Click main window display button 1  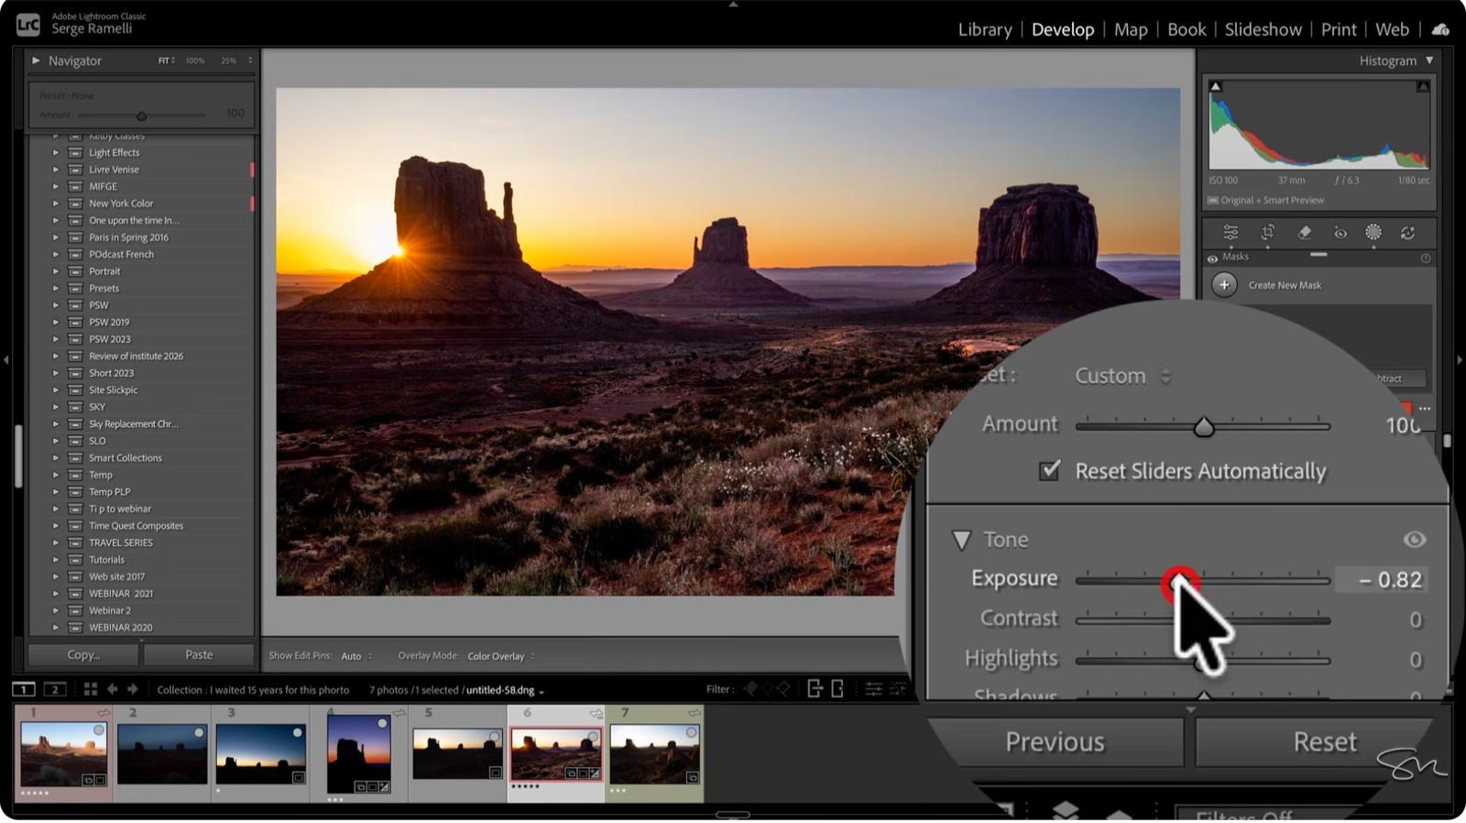click(24, 689)
